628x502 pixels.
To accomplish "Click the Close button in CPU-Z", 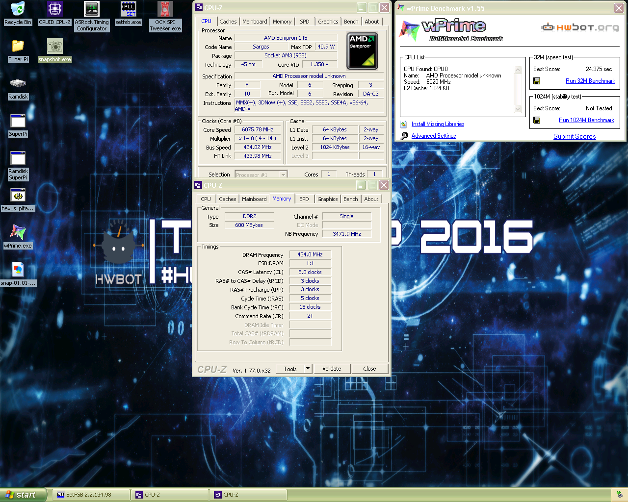I will click(369, 369).
